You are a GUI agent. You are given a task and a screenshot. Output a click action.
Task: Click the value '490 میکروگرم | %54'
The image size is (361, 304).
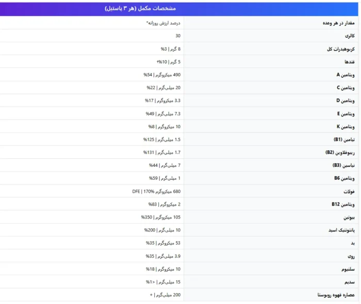pyautogui.click(x=162, y=75)
